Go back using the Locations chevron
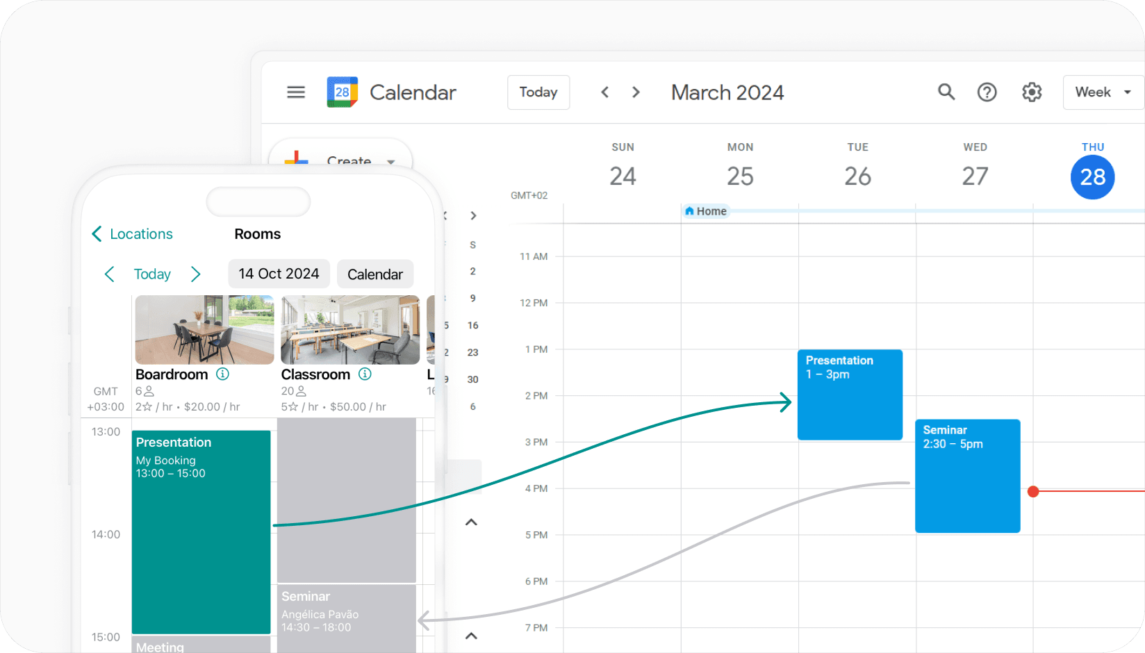Screen dimensions: 1145x653 [x=97, y=233]
